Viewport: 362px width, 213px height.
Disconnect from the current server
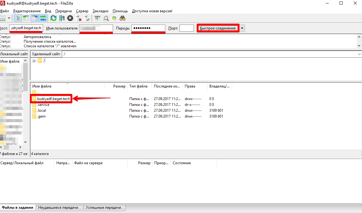79,18
